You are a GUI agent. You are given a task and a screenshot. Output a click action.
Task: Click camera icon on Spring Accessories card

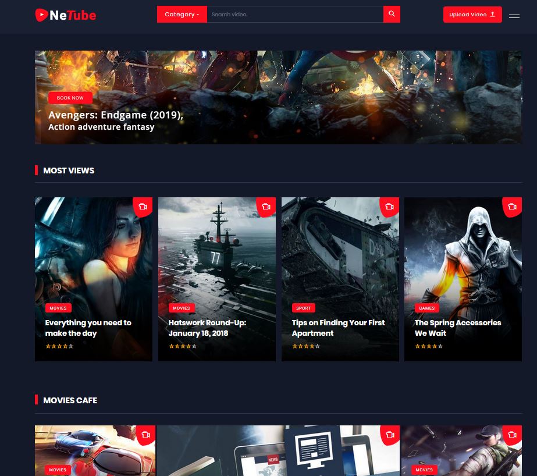click(x=513, y=207)
